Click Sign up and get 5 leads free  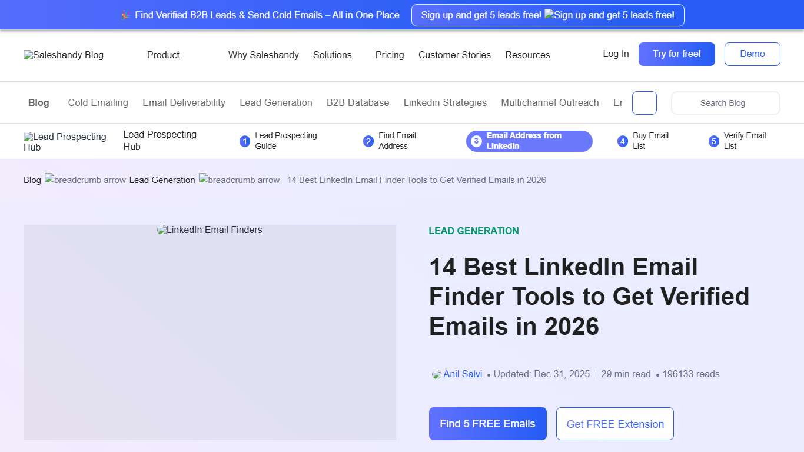pyautogui.click(x=547, y=15)
